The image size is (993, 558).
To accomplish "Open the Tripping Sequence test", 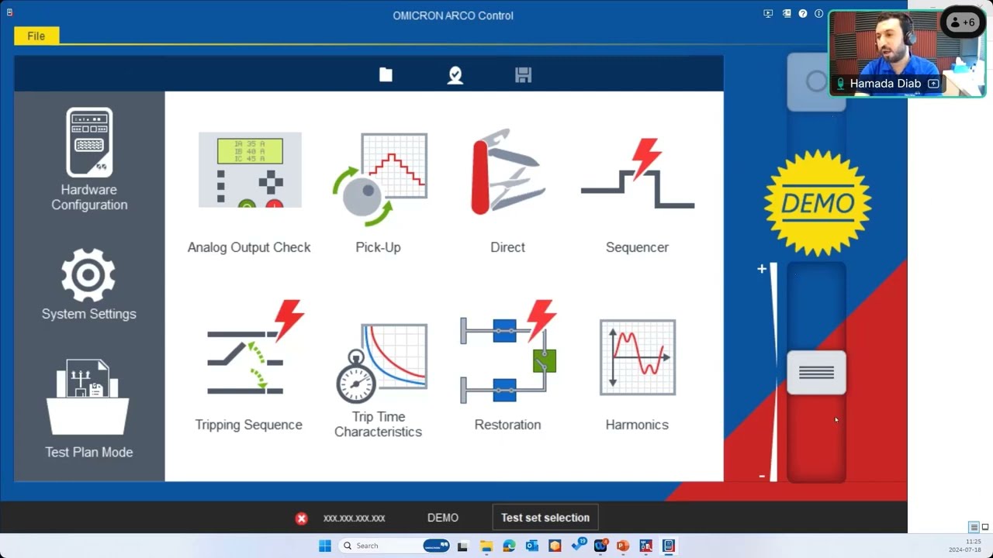I will 249,366.
